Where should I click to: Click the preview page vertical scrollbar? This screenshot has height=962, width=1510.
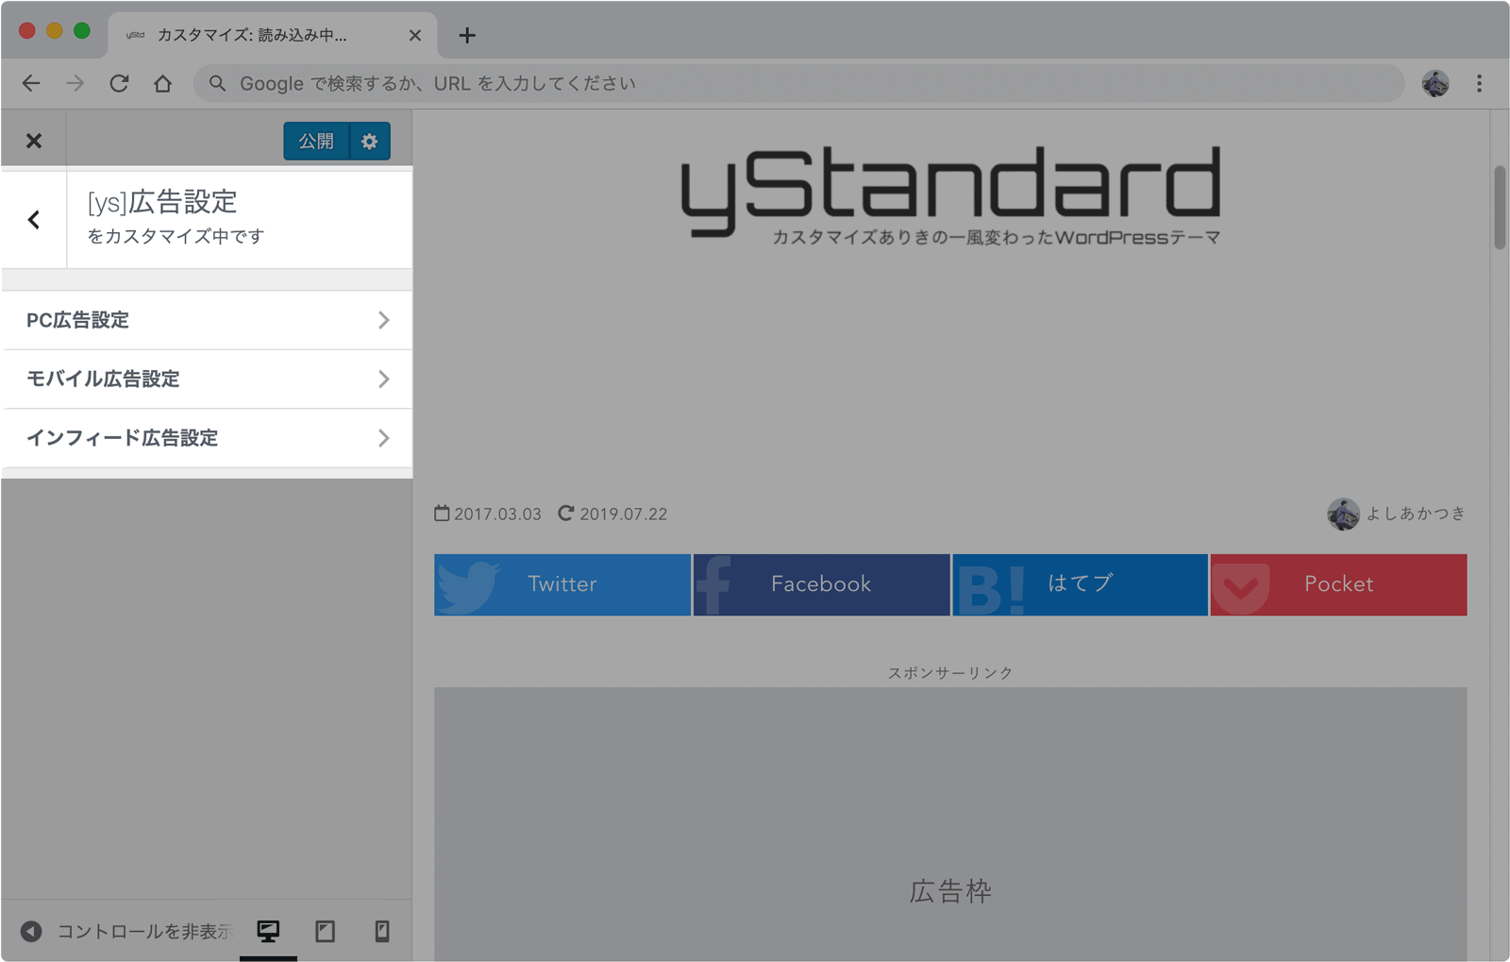point(1500,208)
